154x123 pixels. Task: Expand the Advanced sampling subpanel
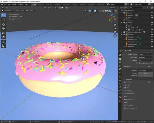(129, 79)
